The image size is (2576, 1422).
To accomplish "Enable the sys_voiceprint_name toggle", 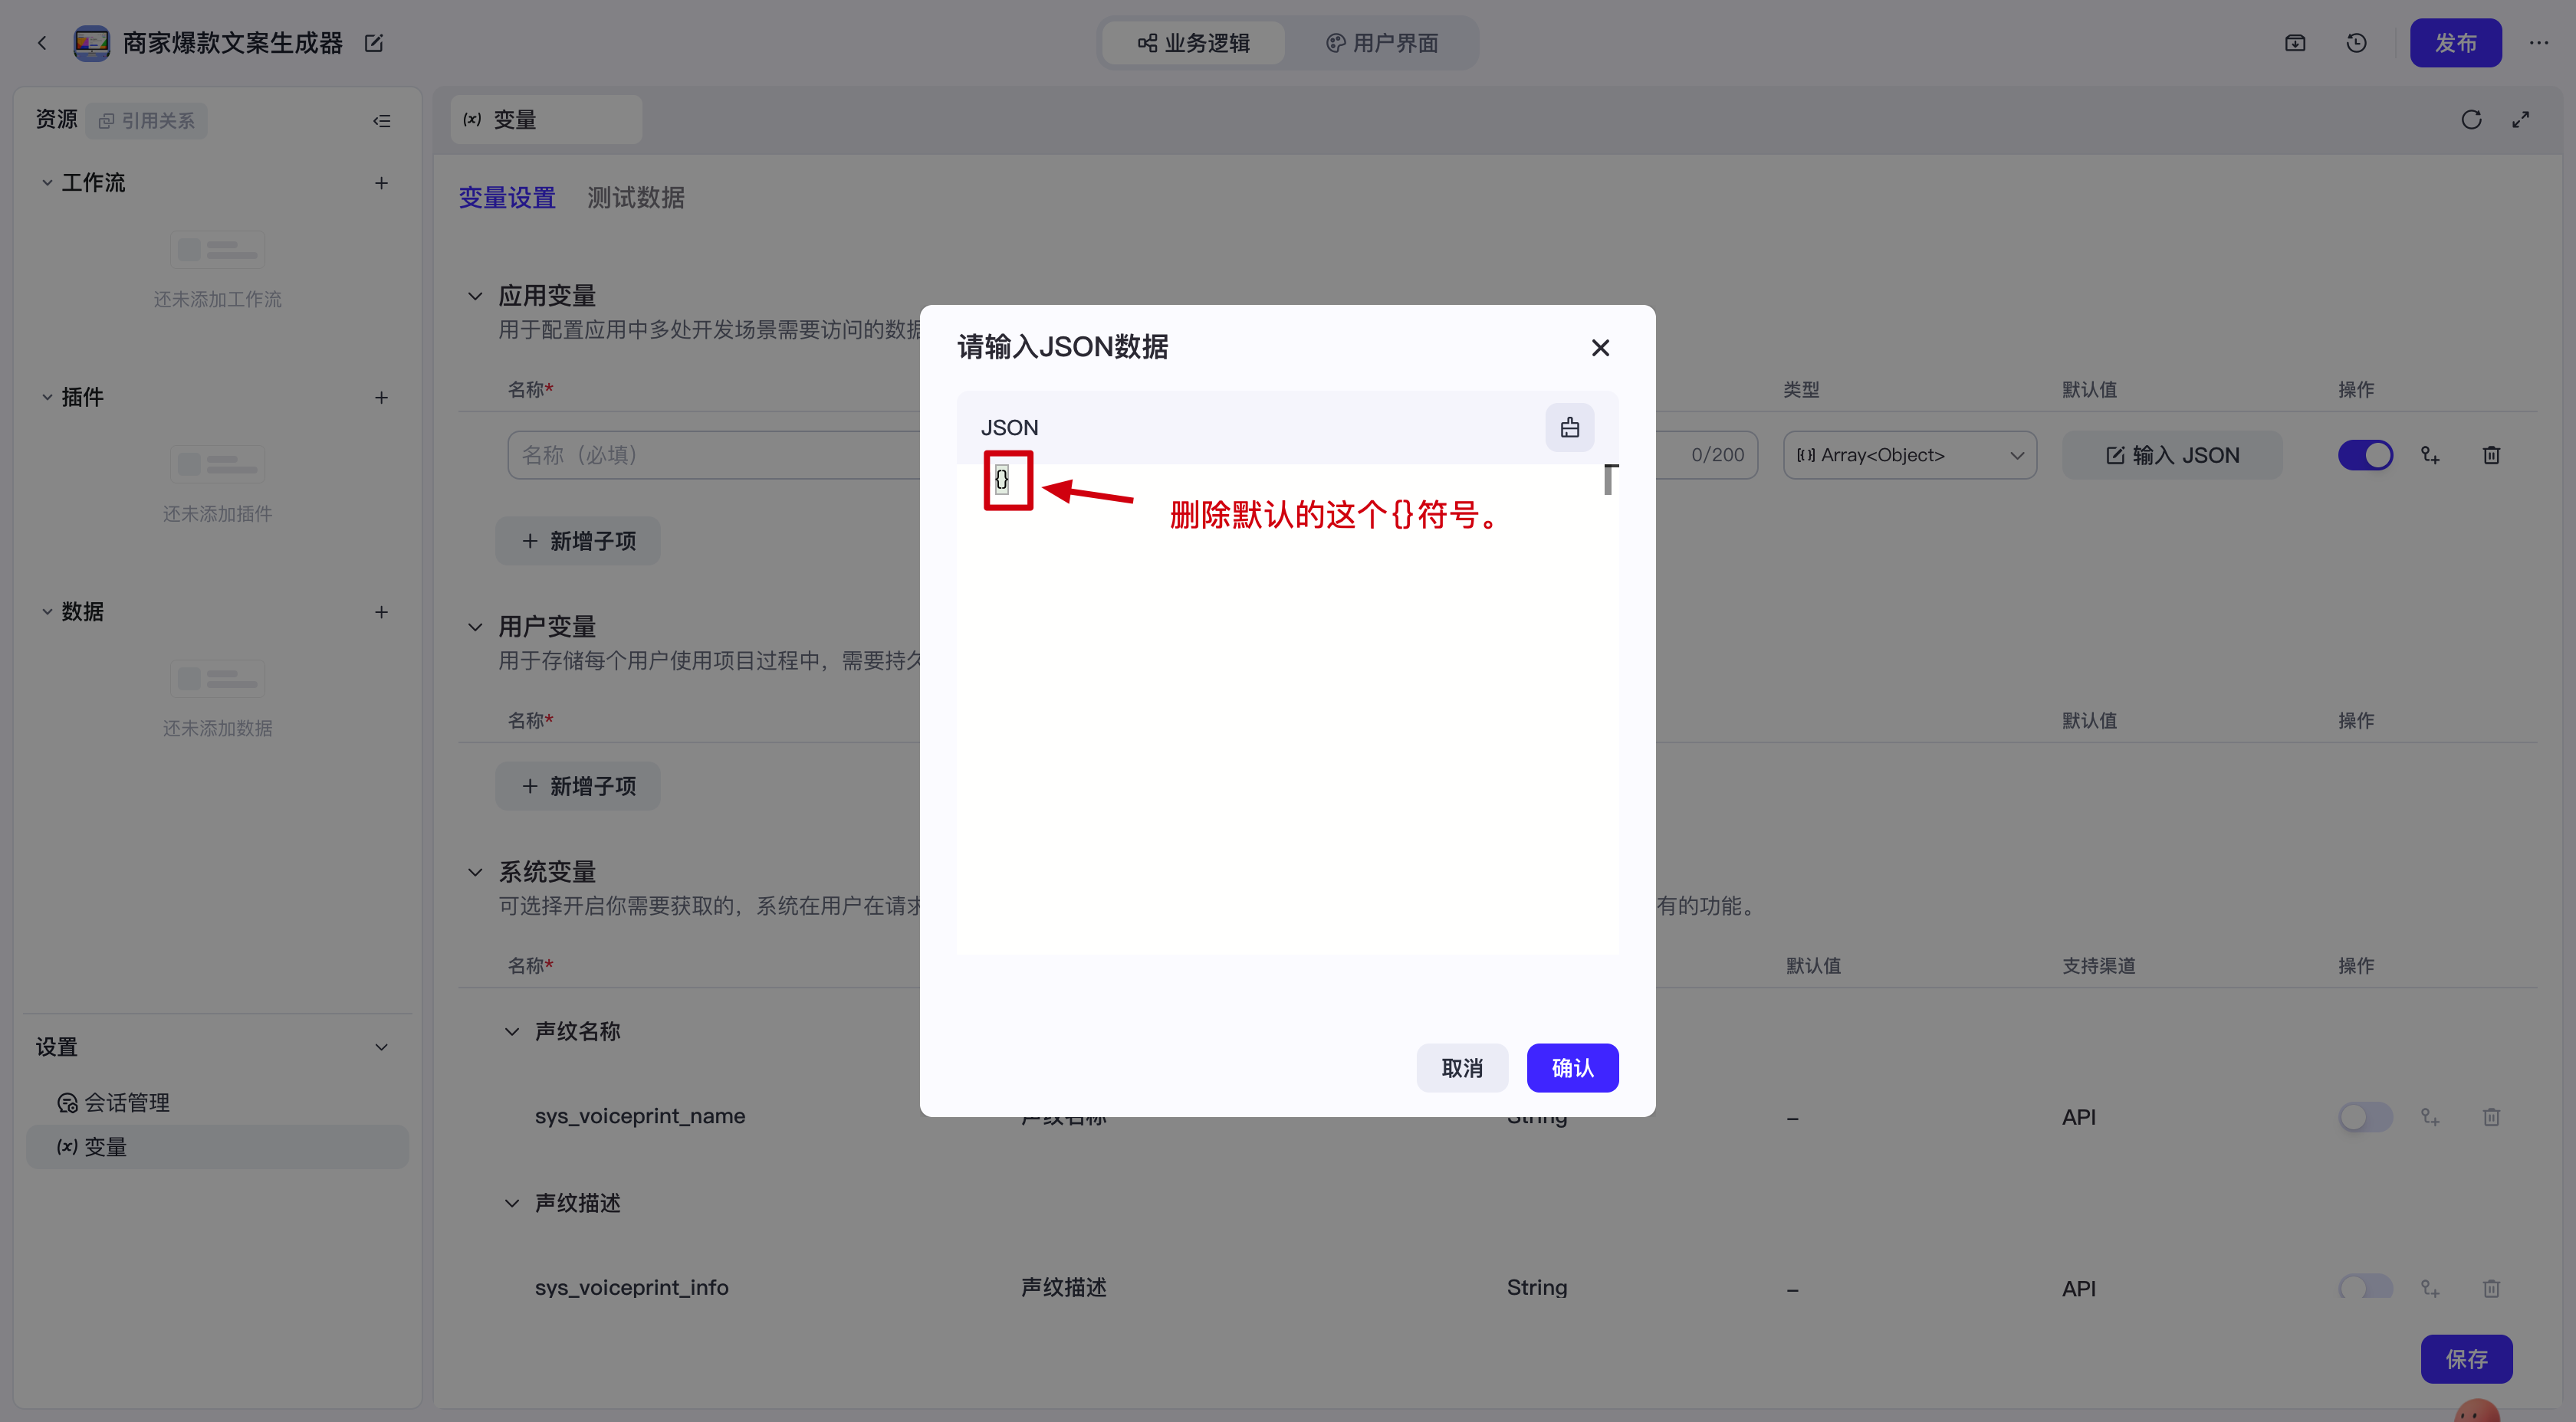I will coord(2365,1116).
